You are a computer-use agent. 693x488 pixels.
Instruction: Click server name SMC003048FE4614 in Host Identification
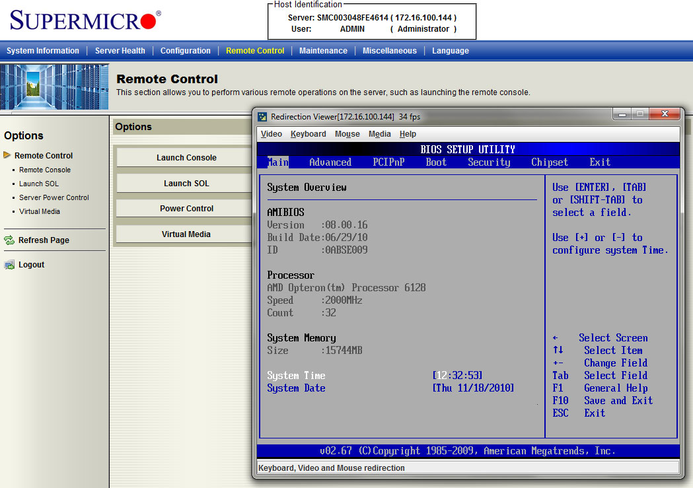point(352,18)
